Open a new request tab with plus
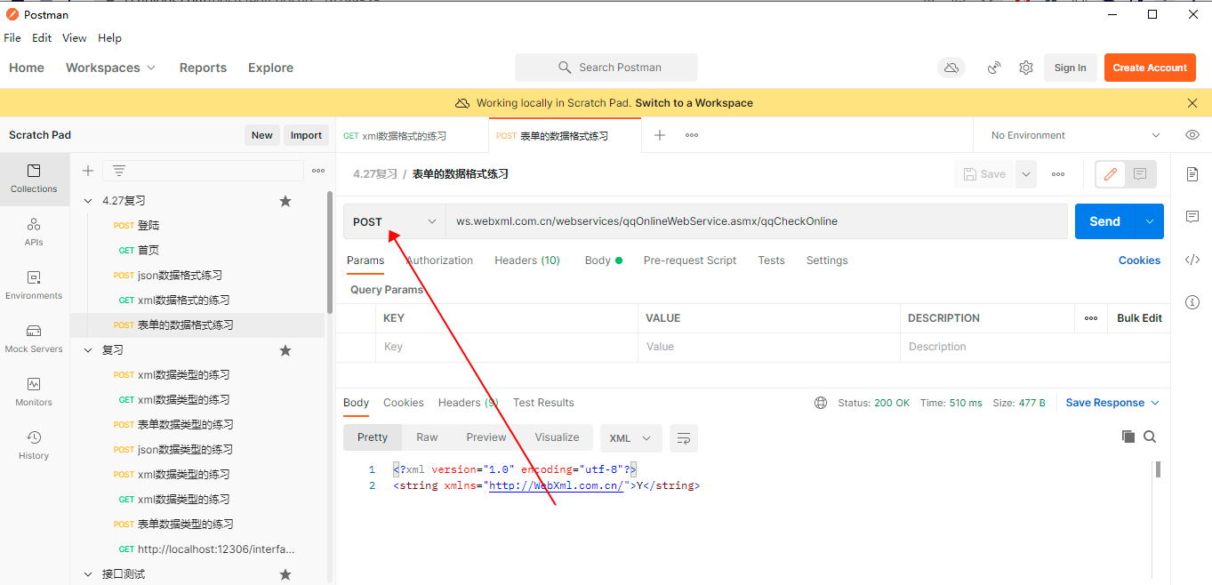This screenshot has width=1212, height=585. 660,135
